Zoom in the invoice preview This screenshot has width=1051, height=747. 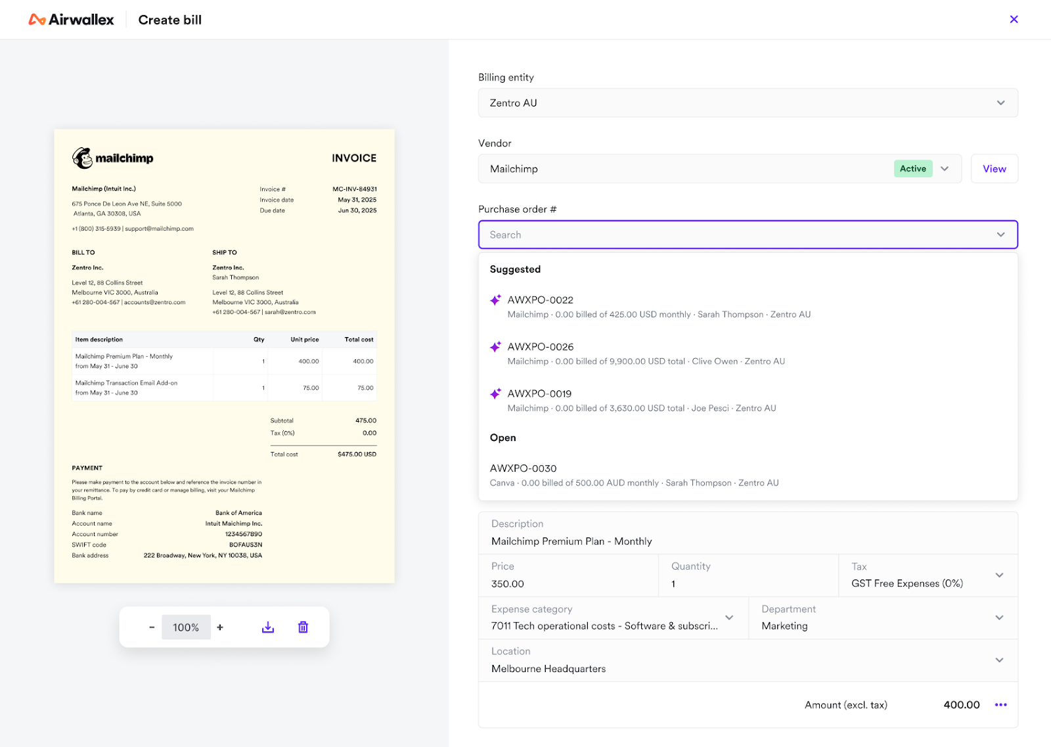(220, 627)
